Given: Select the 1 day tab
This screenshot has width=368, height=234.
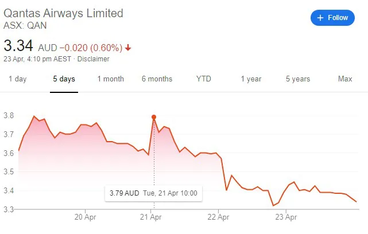Looking at the screenshot, I should [17, 79].
